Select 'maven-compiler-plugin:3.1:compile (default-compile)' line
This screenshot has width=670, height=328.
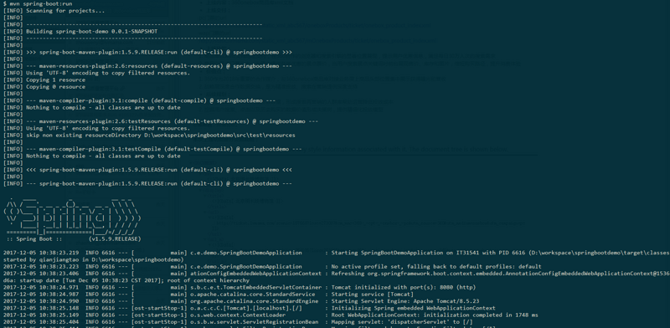139,100
